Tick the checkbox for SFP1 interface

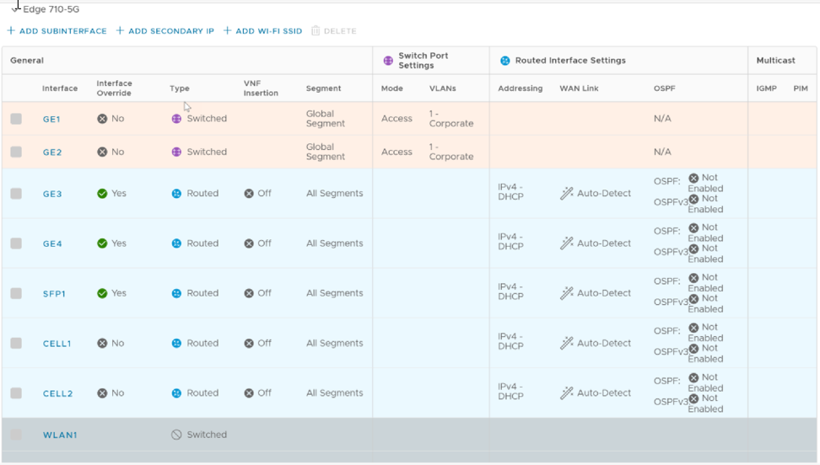16,293
